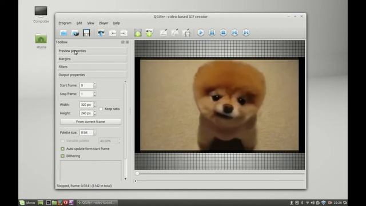Enable the Keep ratio checkbox
Screen dimensions: 366x206
coord(101,109)
